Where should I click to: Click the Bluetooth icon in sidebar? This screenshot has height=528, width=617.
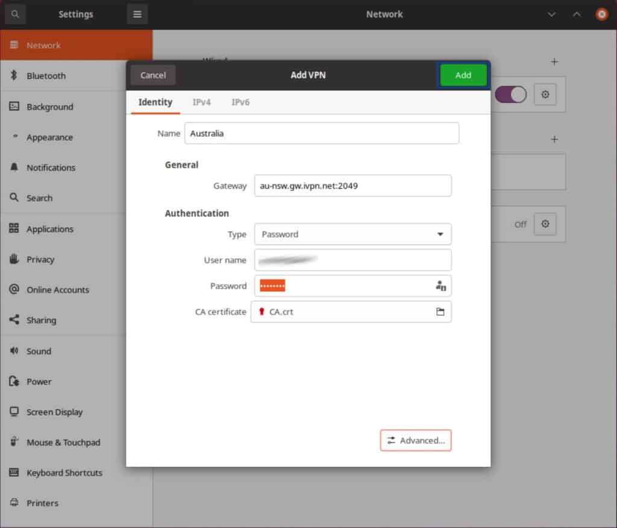(x=14, y=75)
